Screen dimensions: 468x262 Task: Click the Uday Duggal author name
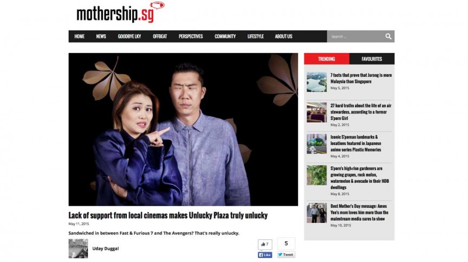click(106, 248)
